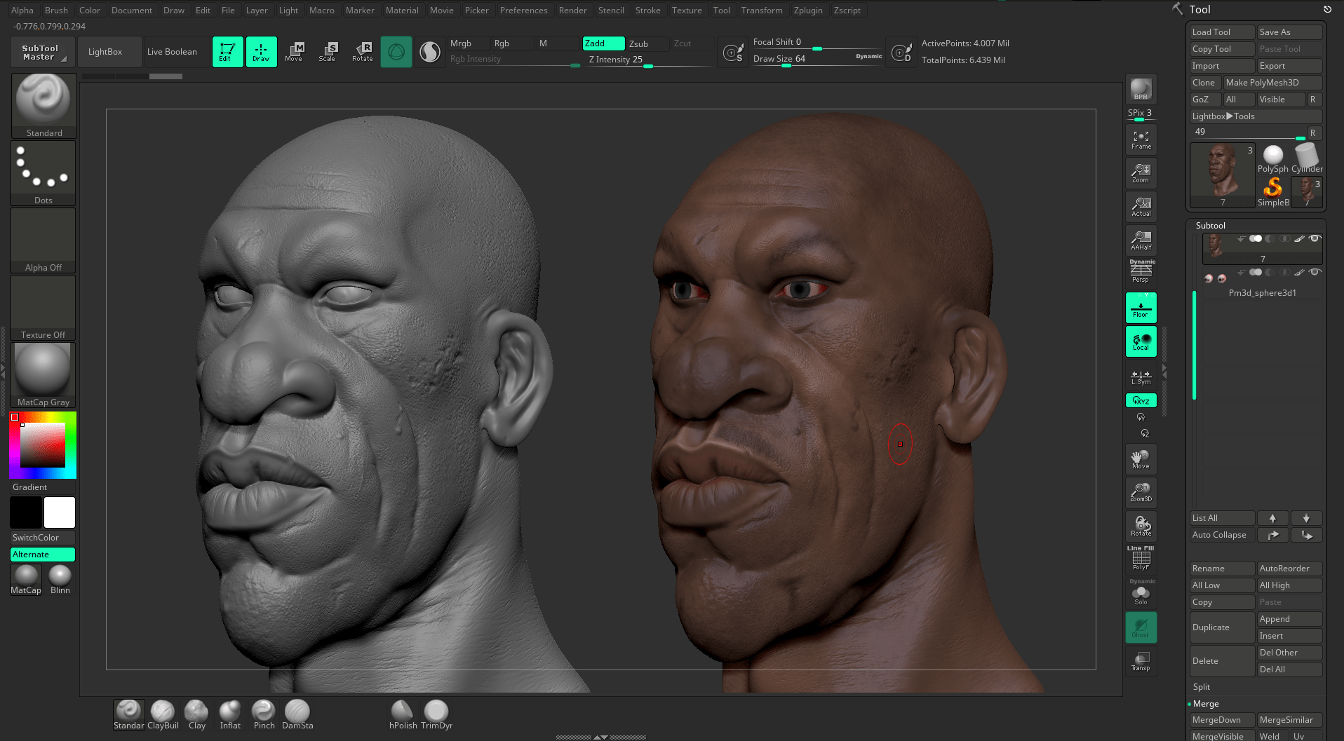Open the Texture Off picker
The width and height of the screenshot is (1344, 741).
(43, 308)
